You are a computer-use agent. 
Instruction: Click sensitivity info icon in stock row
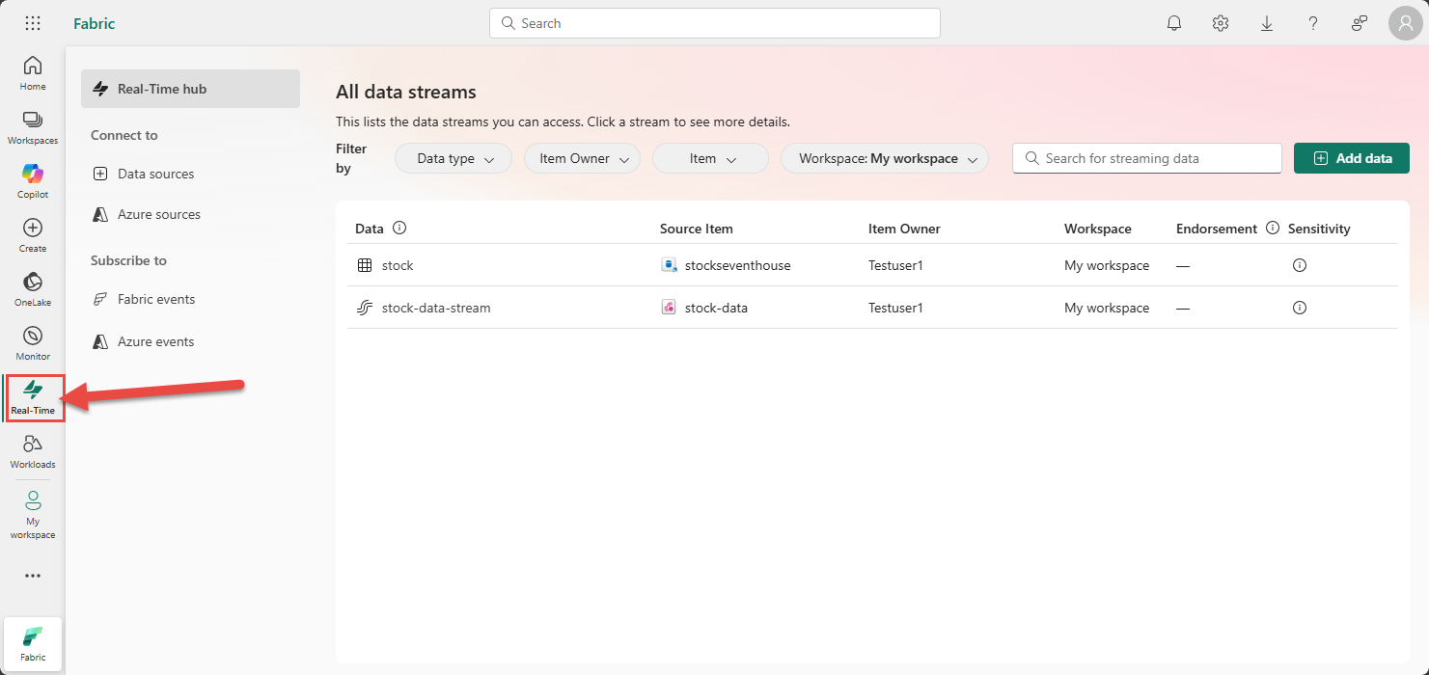tap(1299, 265)
